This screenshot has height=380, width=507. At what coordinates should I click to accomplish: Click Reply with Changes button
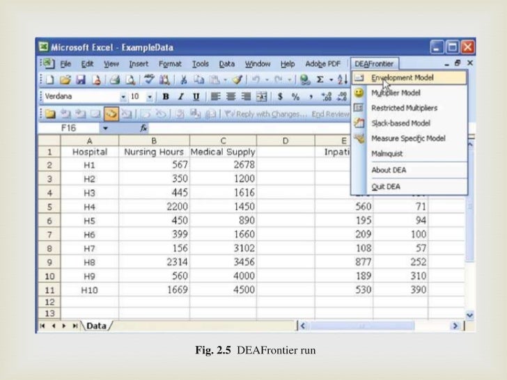pos(265,114)
